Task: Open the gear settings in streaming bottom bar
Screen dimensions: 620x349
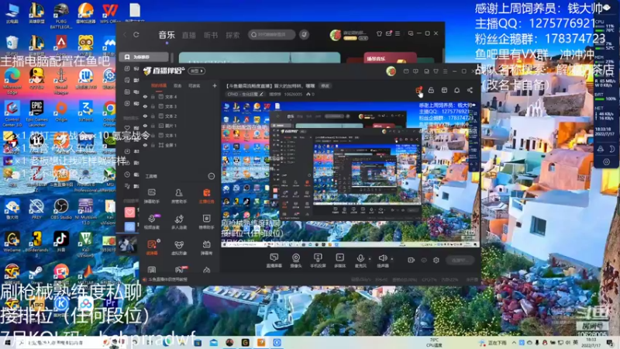Action: point(436,260)
